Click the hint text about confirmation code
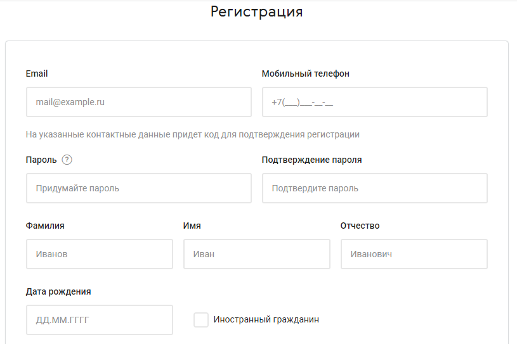This screenshot has width=517, height=344. click(x=193, y=135)
